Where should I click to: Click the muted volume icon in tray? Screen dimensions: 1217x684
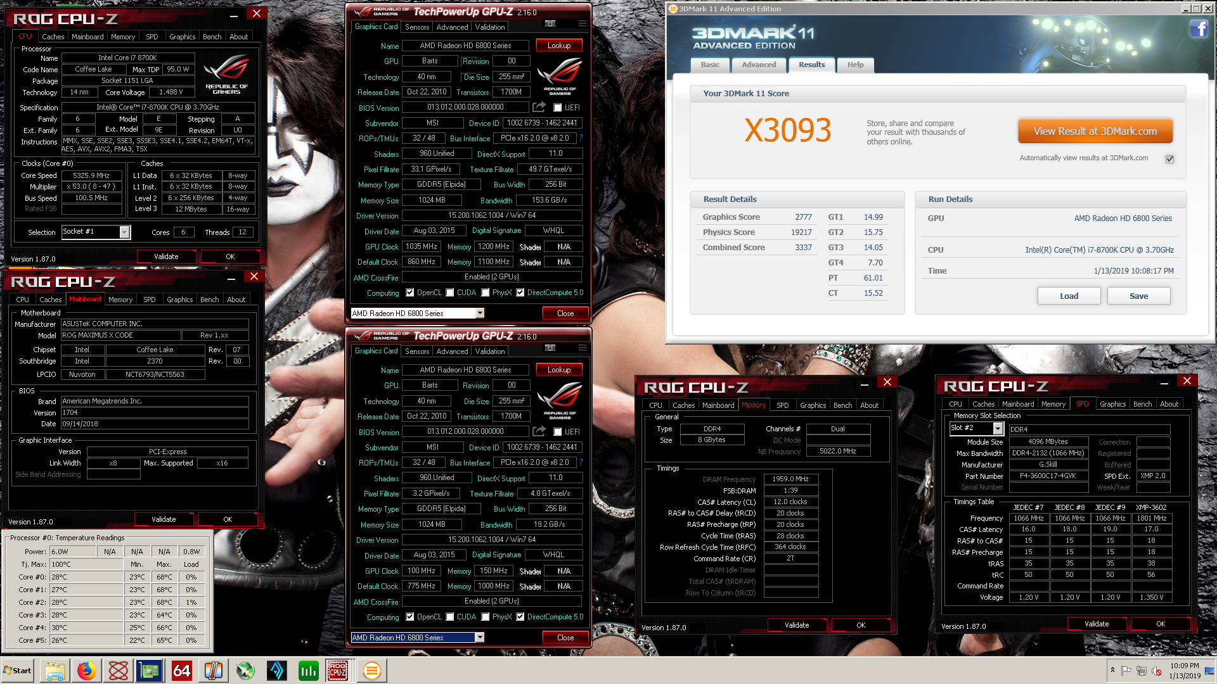coord(1156,671)
